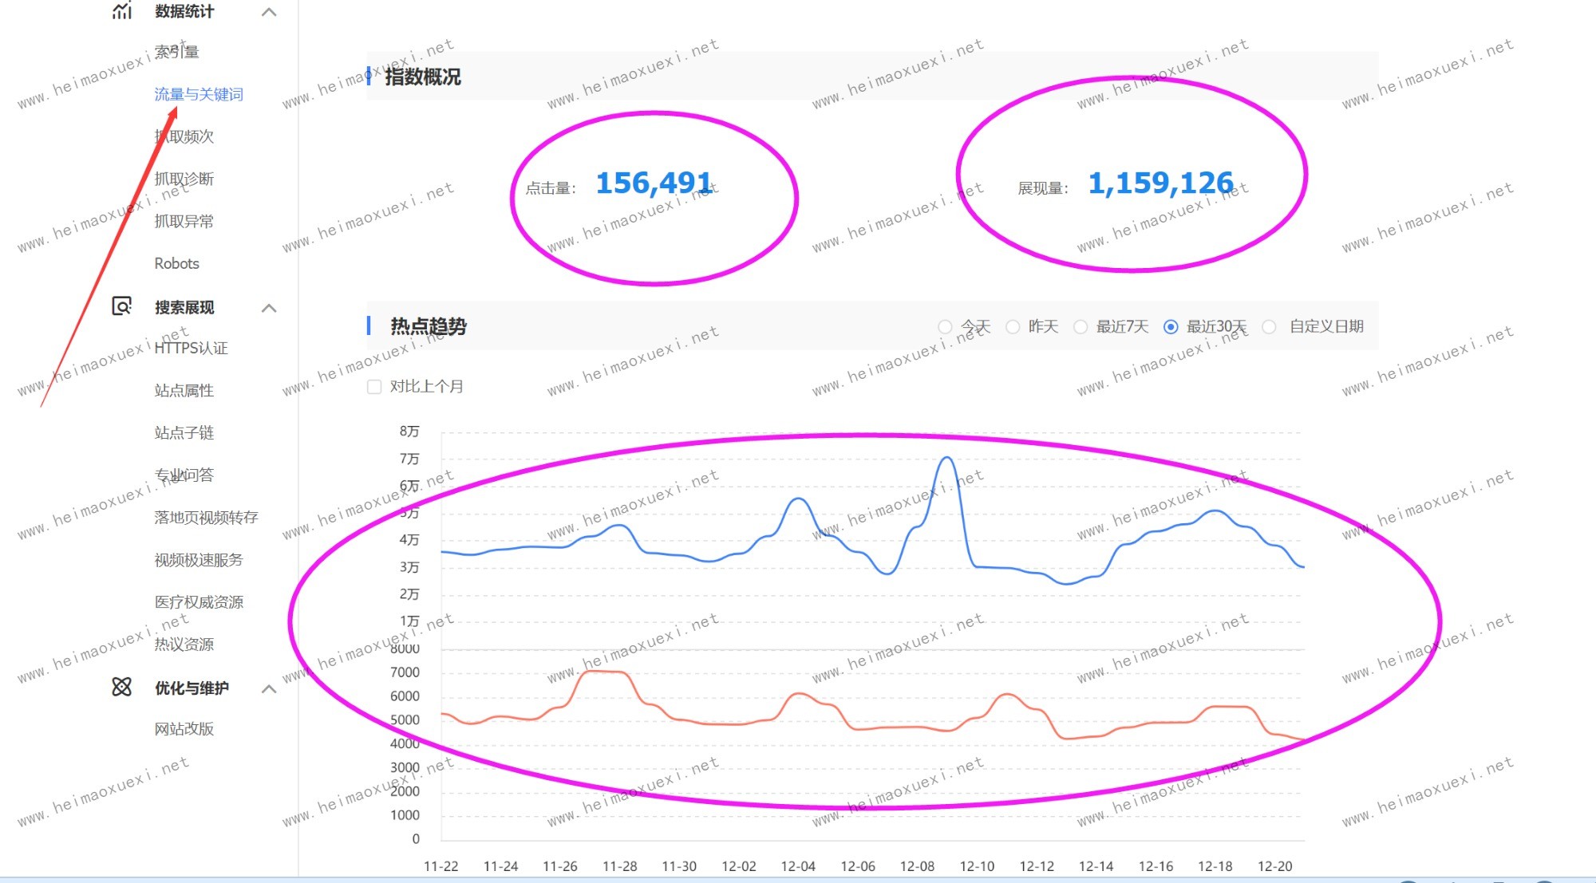The height and width of the screenshot is (883, 1596).
Task: Go to the 抓取频次 page
Action: coord(184,136)
